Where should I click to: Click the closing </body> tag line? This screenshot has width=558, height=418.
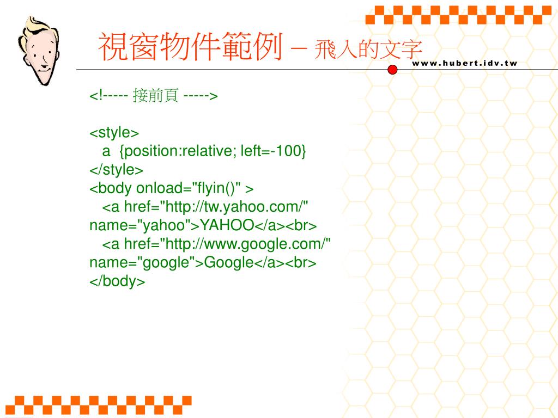point(117,281)
